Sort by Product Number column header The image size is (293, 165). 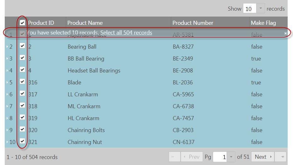pyautogui.click(x=193, y=23)
